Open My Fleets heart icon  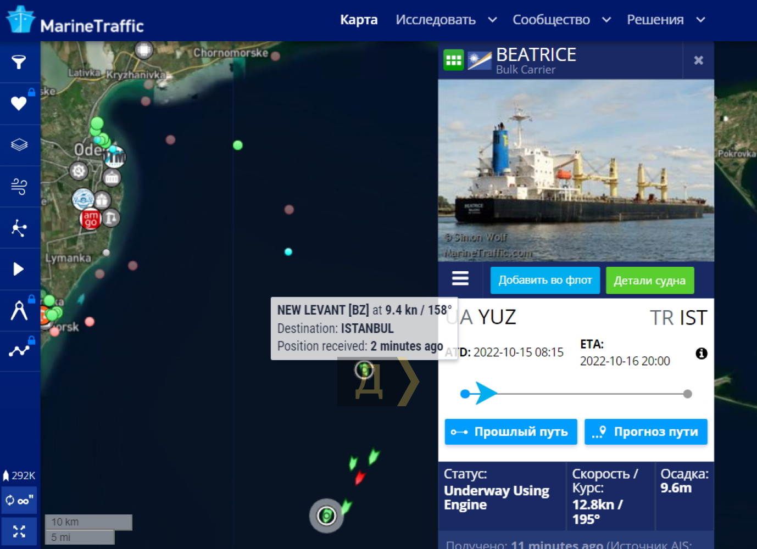(19, 103)
